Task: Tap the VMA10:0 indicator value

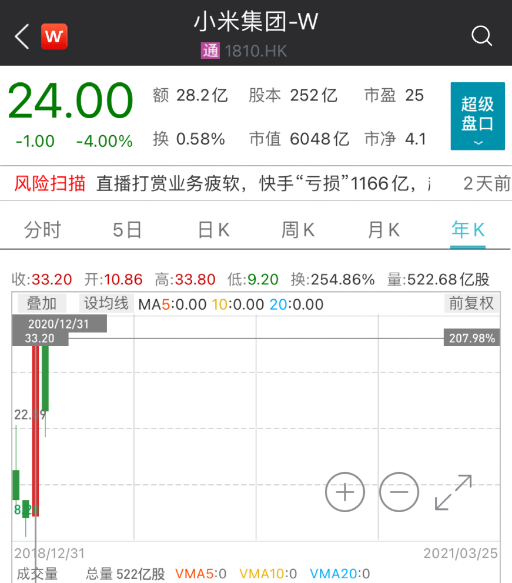Action: (268, 574)
